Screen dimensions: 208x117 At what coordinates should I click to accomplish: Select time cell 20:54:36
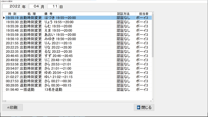coord(12,73)
